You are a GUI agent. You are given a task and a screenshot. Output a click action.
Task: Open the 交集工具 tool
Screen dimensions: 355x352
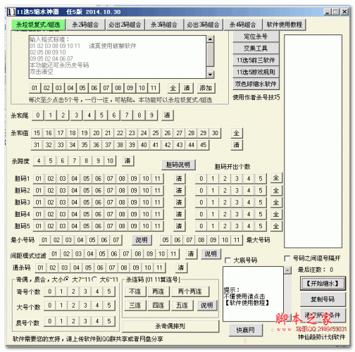[x=256, y=49]
